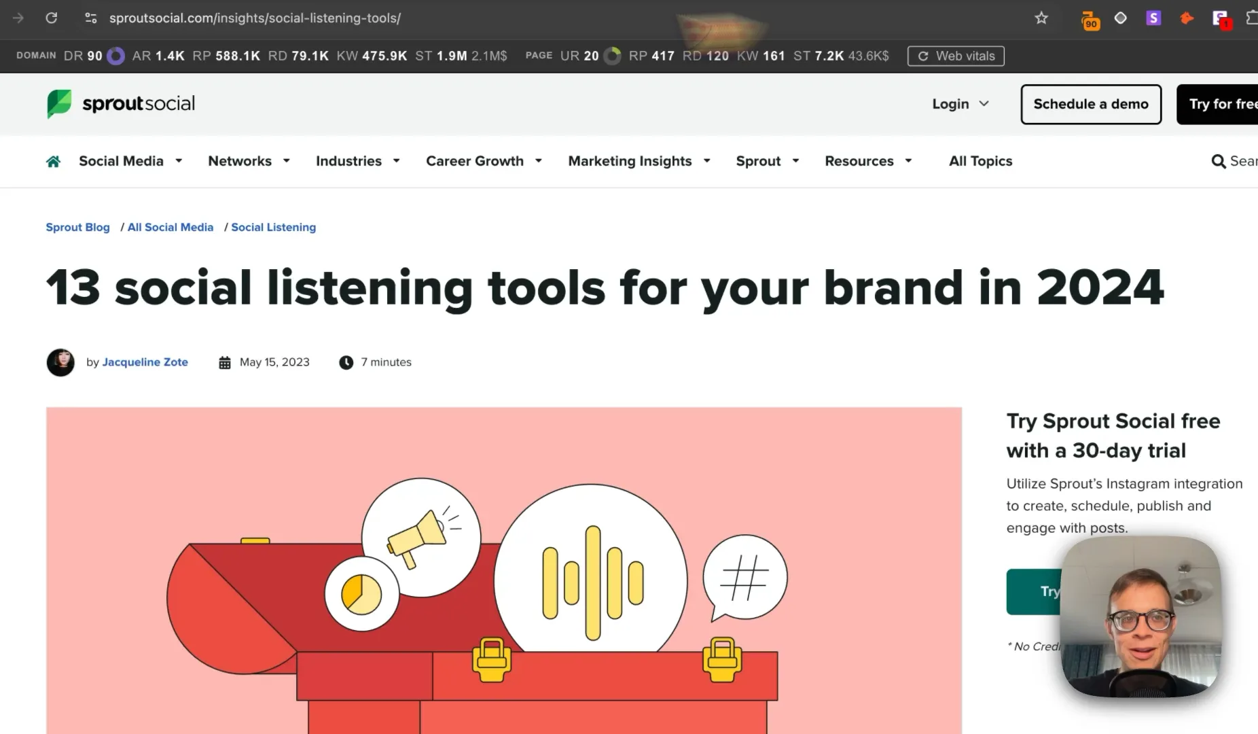Click the Try for free button
This screenshot has height=734, width=1258.
pyautogui.click(x=1217, y=104)
